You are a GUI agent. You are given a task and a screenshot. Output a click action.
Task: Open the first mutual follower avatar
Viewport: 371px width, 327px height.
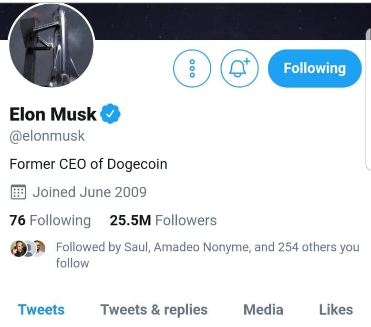pos(18,248)
